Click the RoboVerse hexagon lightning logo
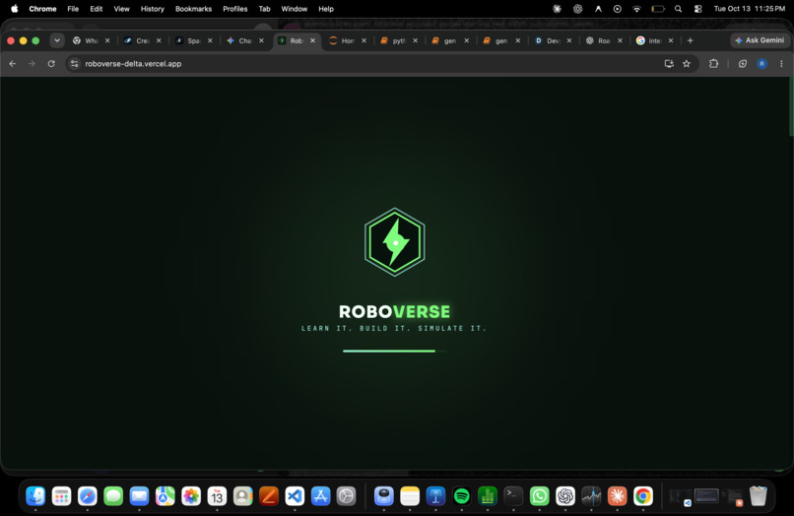The width and height of the screenshot is (794, 516). pyautogui.click(x=394, y=242)
